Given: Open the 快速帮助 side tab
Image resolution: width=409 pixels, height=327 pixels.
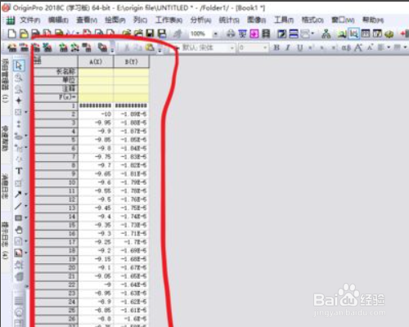Looking at the screenshot, I should [5, 138].
